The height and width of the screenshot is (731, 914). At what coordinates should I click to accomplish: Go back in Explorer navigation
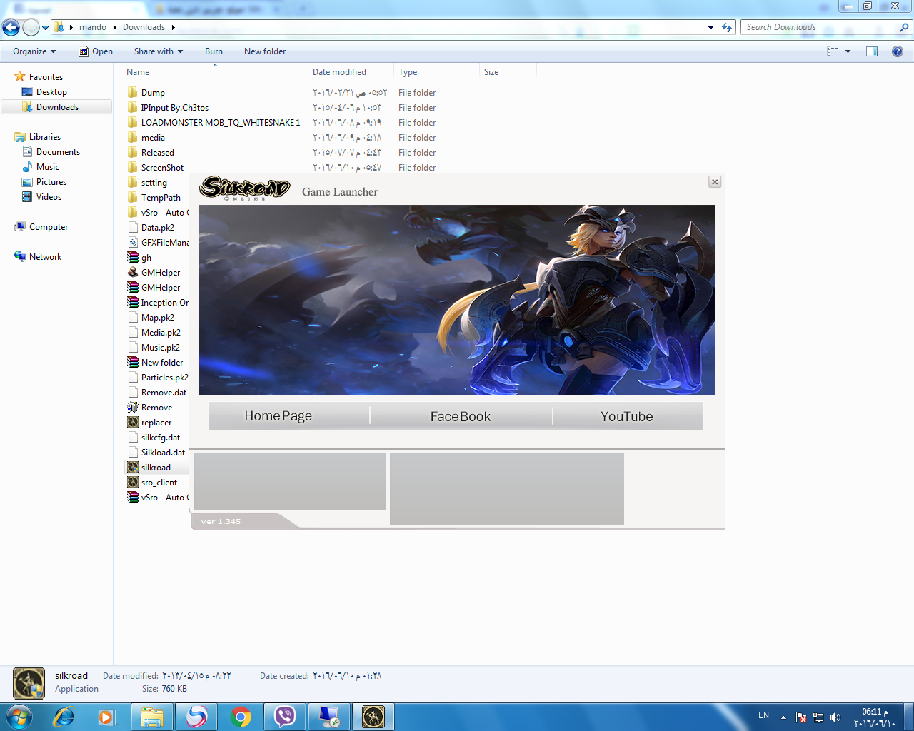point(11,27)
